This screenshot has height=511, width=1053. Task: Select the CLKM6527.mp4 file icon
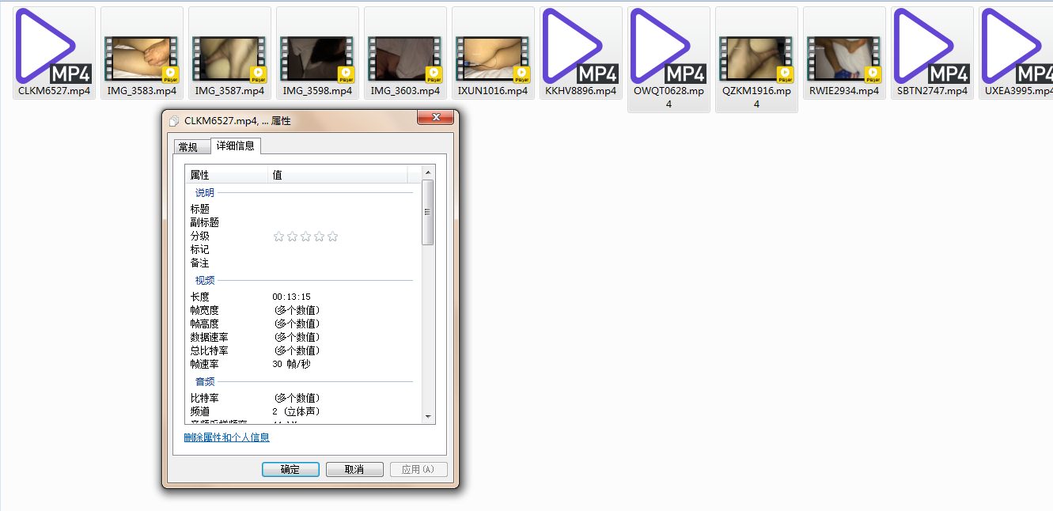[x=54, y=47]
